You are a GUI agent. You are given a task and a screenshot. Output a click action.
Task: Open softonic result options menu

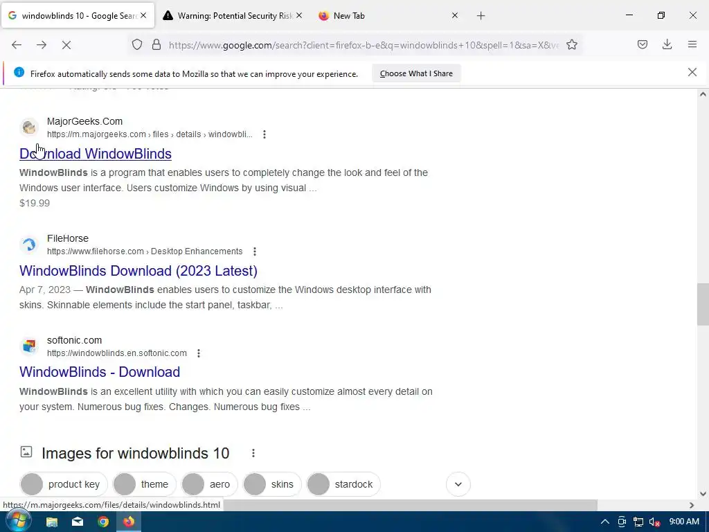[199, 353]
